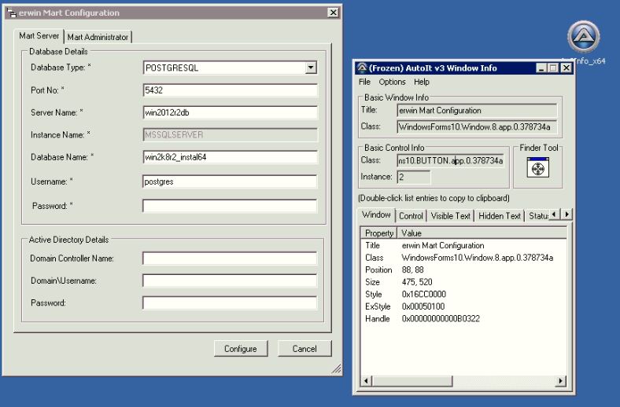Click the Username field containing postgres
The width and height of the screenshot is (620, 407).
tap(230, 181)
